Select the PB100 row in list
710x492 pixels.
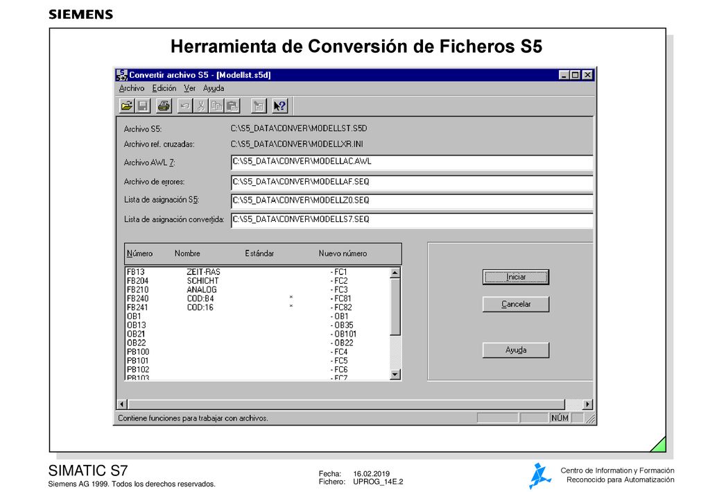point(257,352)
